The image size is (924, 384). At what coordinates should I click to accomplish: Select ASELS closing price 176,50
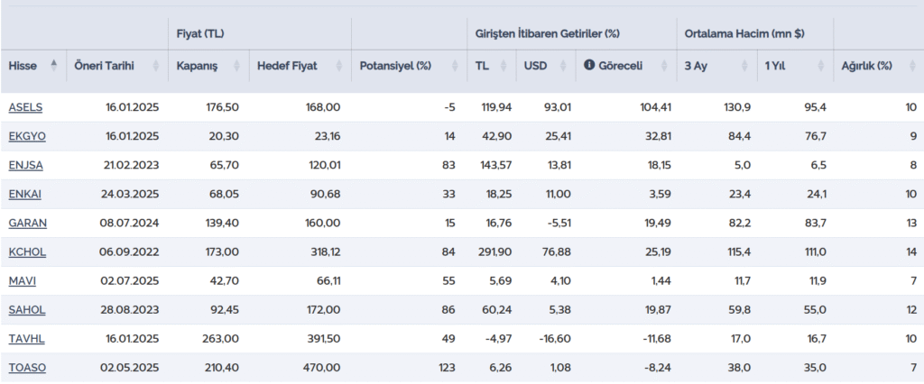[224, 107]
